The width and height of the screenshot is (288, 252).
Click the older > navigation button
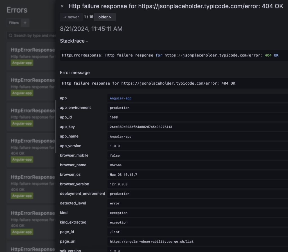click(105, 17)
